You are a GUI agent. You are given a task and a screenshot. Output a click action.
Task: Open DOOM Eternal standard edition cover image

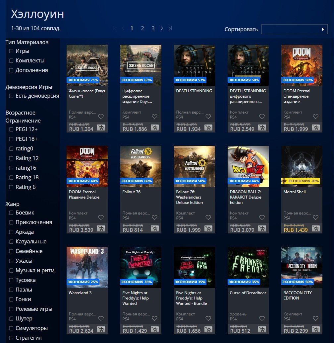click(302, 65)
